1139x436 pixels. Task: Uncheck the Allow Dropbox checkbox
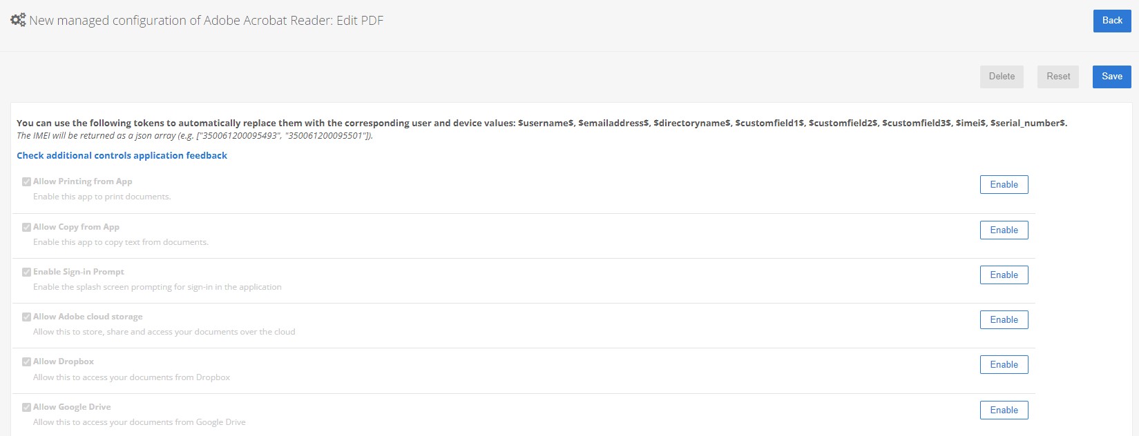[x=26, y=361]
